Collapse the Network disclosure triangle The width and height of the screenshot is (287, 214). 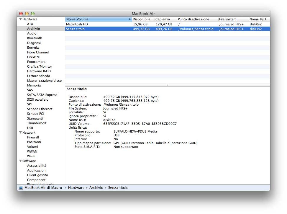(20, 133)
